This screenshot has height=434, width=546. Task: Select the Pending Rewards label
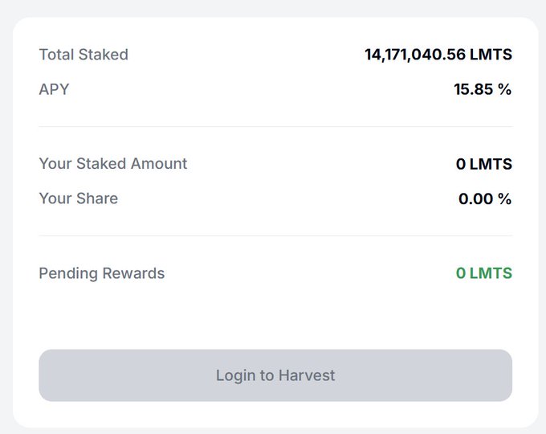tap(101, 273)
